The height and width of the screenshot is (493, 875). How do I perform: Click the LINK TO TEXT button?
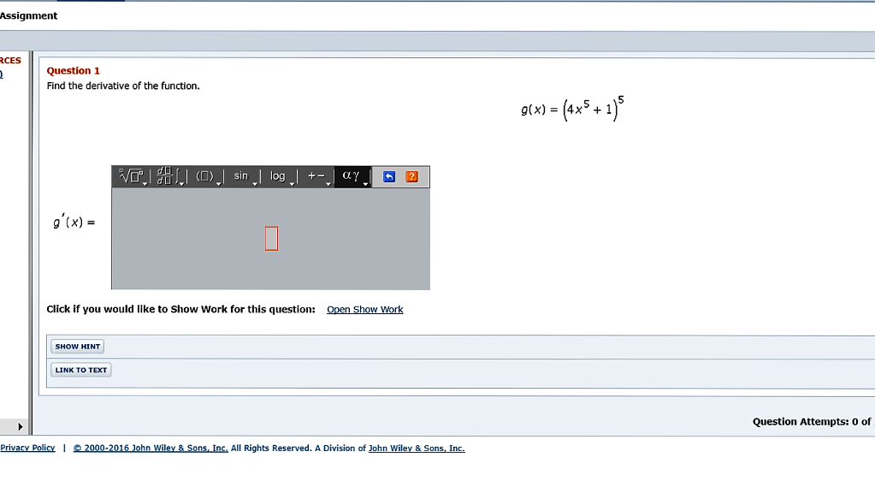tap(80, 369)
